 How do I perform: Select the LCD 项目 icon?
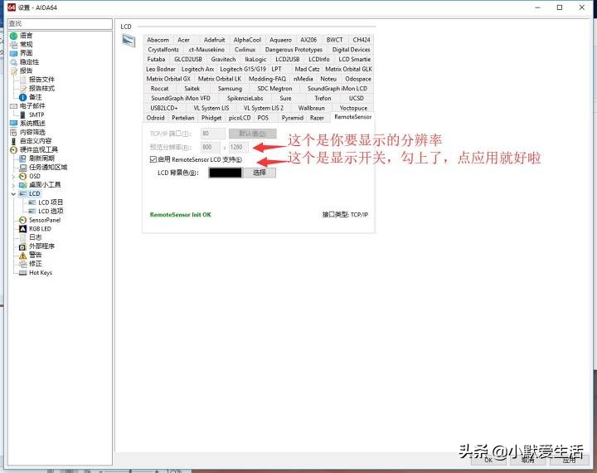click(x=32, y=202)
